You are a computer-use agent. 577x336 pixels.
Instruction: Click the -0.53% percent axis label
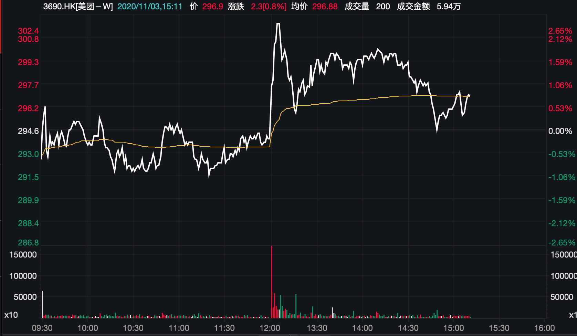pyautogui.click(x=562, y=154)
